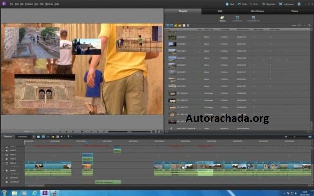This screenshot has height=196, width=314.
Task: Play the preview in the monitor
Action: 82,132
